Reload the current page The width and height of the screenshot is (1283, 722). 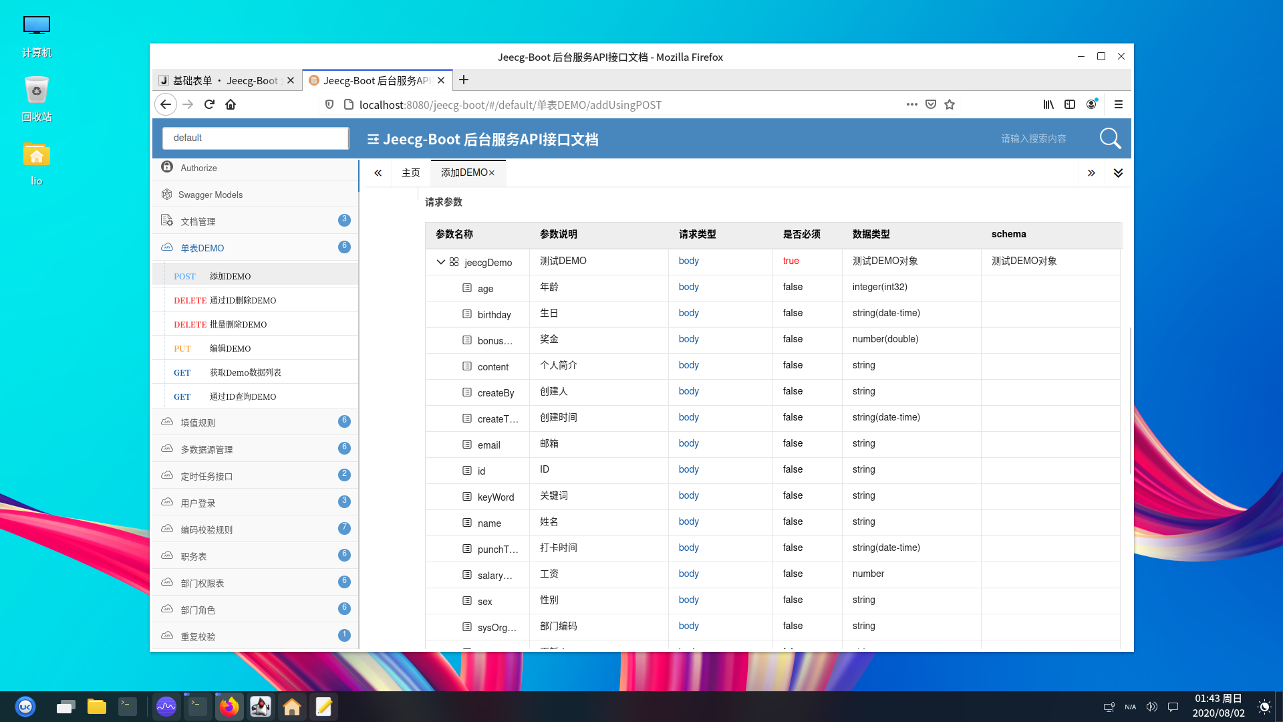[x=209, y=104]
